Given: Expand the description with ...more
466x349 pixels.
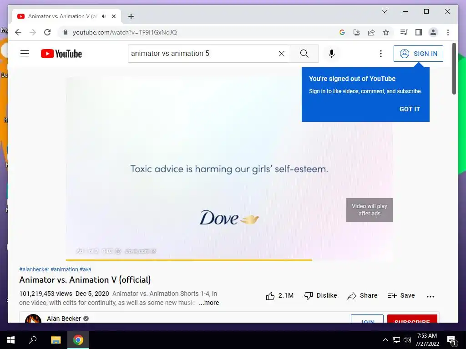Looking at the screenshot, I should click(x=209, y=303).
